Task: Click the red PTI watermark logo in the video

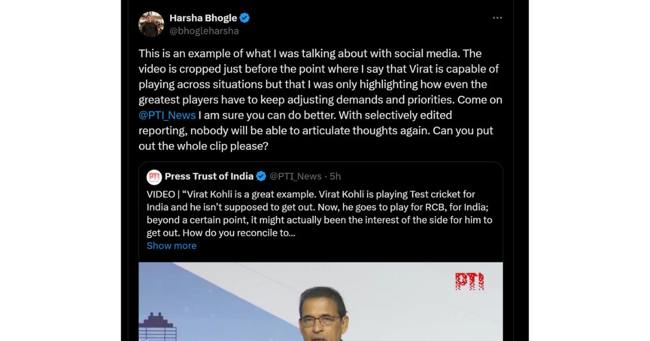Action: tap(469, 281)
